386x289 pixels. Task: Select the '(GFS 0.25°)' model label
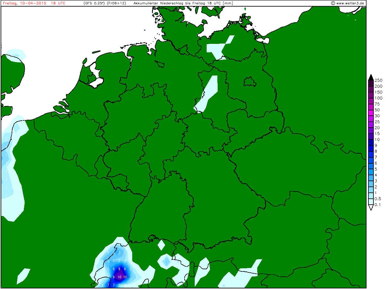[x=94, y=3]
